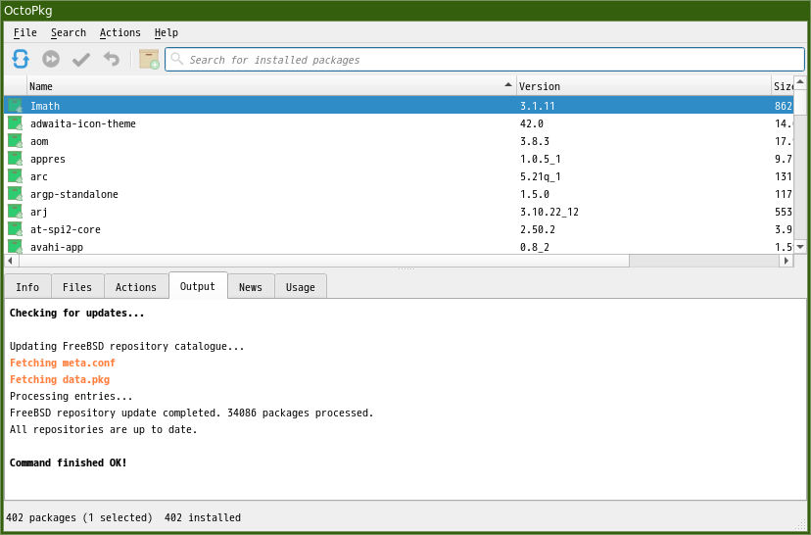Click the Size column header
Viewport: 811px width, 535px height.
[782, 86]
